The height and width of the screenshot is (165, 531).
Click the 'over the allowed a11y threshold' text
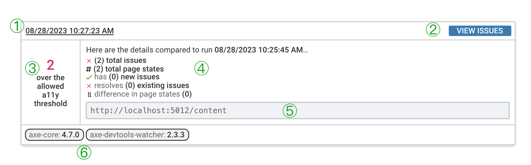point(50,90)
